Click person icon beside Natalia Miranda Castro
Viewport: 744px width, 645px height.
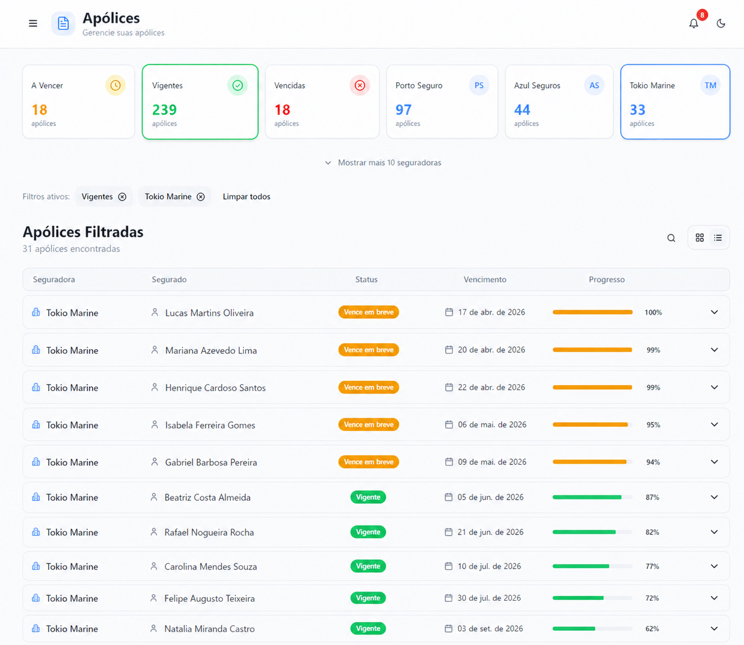pos(154,628)
